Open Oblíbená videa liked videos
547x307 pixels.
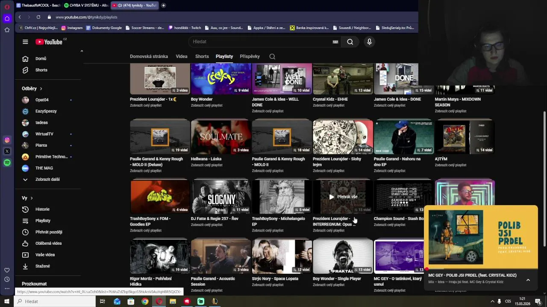48,243
